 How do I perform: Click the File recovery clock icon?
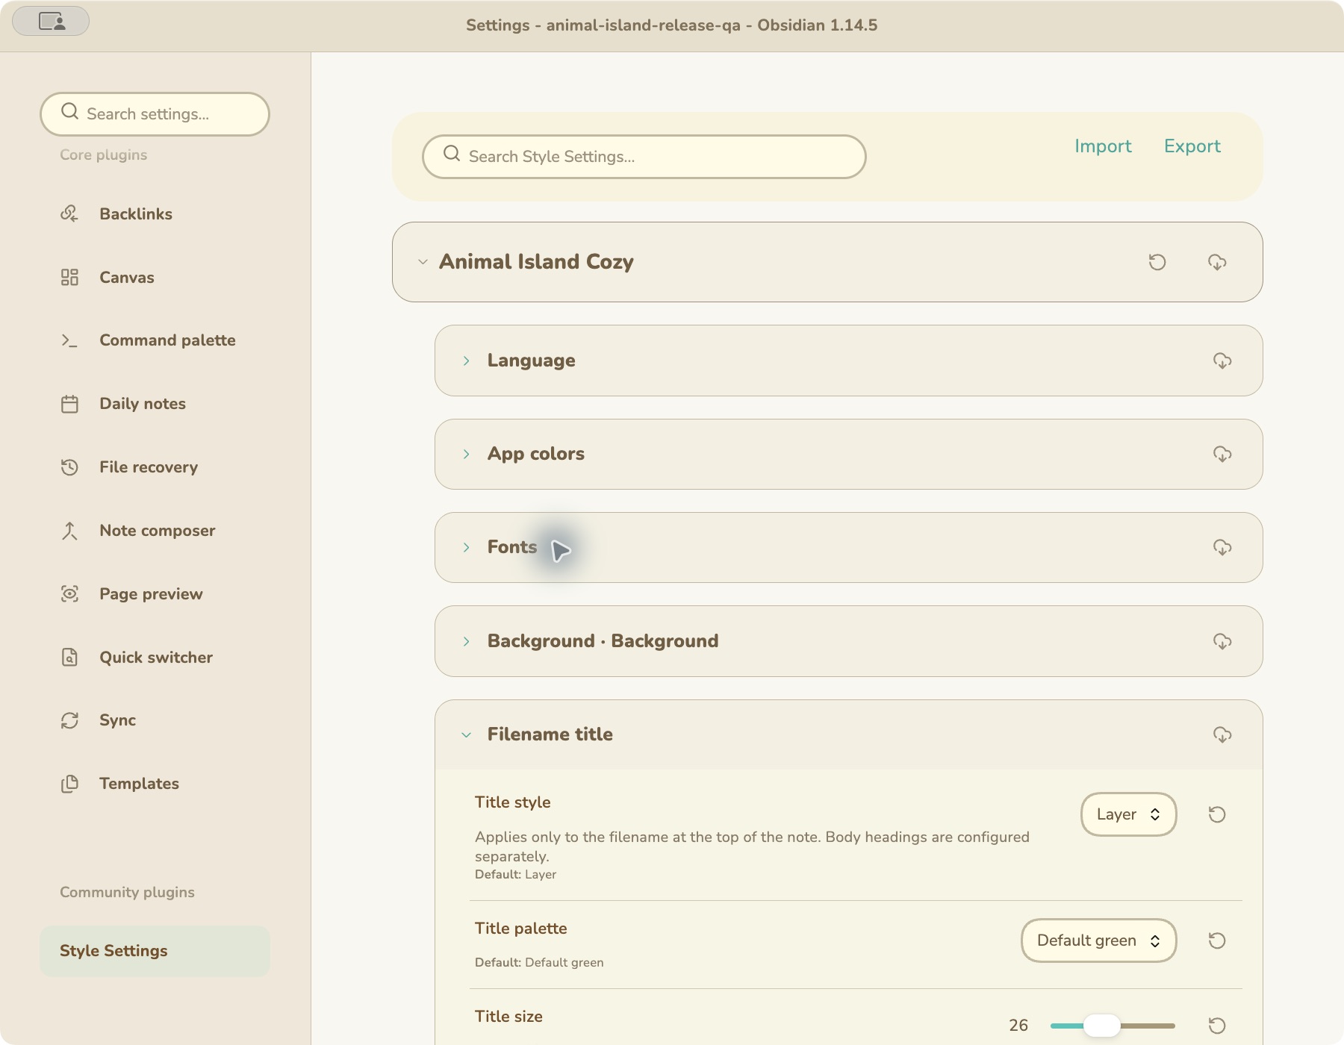69,467
